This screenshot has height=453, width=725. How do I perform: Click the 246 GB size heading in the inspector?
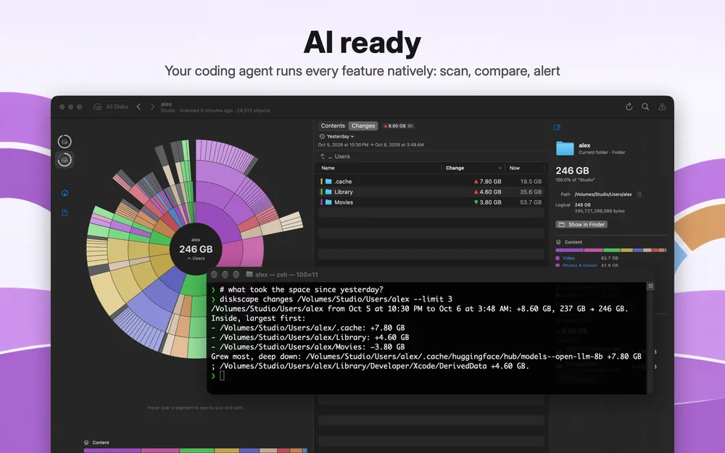[x=572, y=170]
